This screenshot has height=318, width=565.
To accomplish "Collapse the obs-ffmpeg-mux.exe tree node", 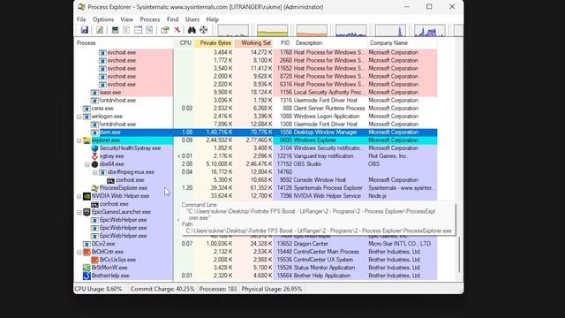I will pyautogui.click(x=94, y=172).
